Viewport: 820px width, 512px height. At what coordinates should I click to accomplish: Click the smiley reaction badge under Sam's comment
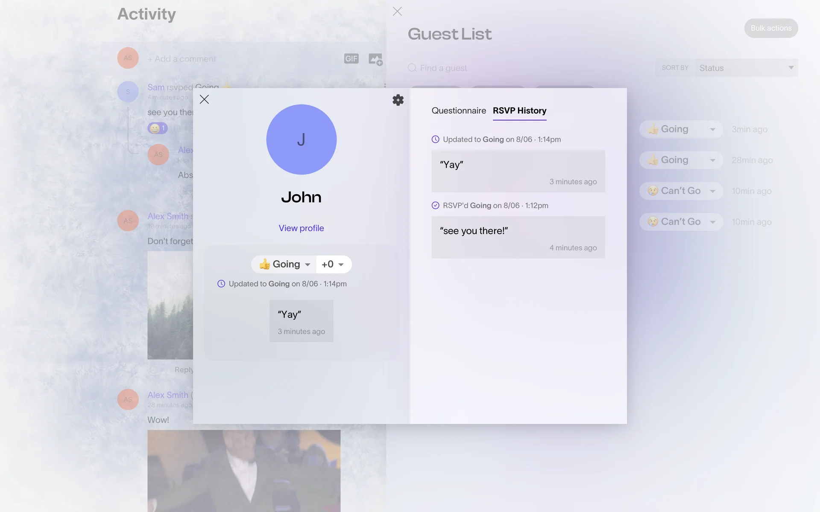pyautogui.click(x=157, y=128)
